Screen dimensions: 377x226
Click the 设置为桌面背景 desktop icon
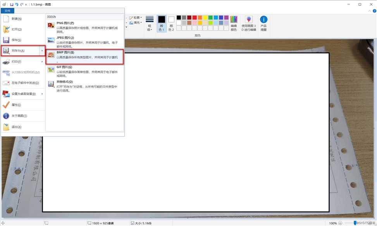point(6,94)
